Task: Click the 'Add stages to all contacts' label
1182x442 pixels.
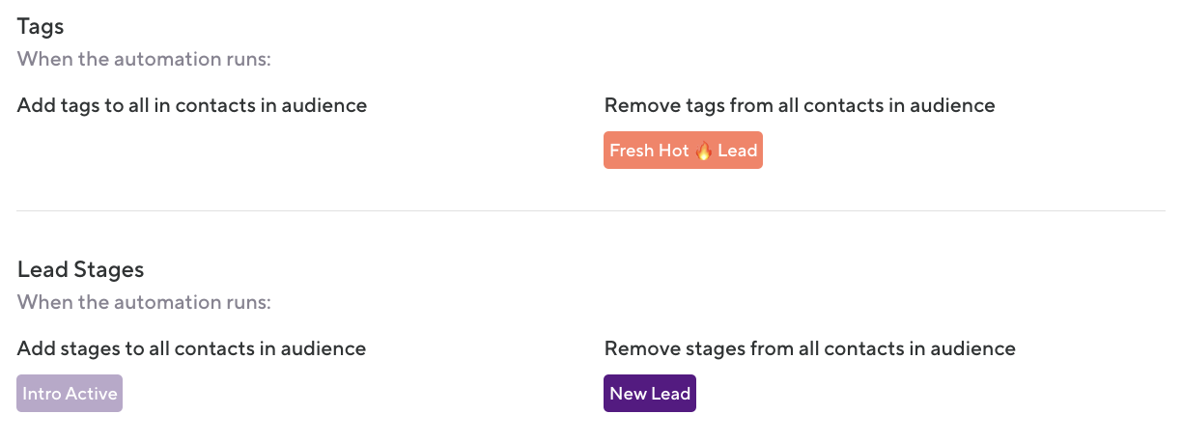Action: click(191, 348)
